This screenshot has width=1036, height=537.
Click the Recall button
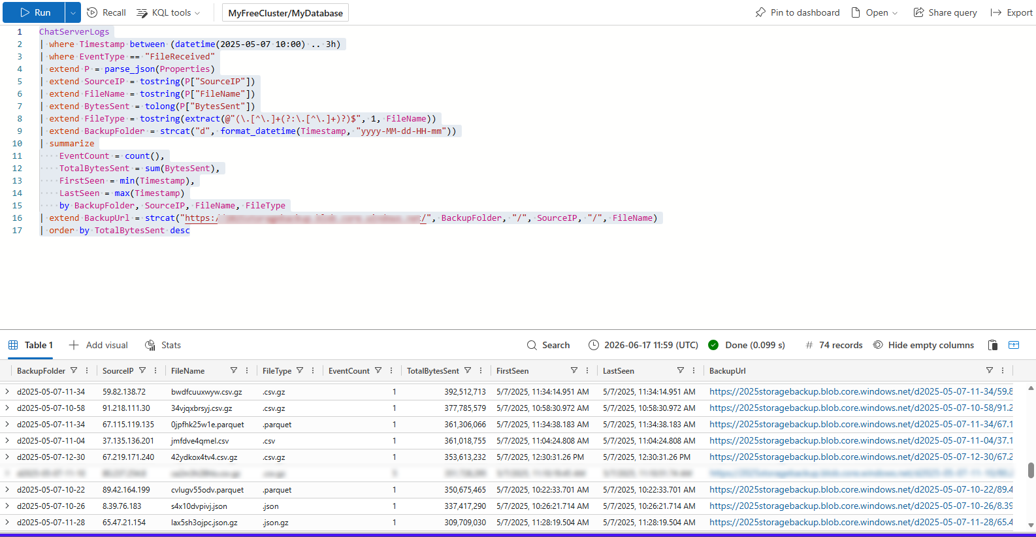106,12
